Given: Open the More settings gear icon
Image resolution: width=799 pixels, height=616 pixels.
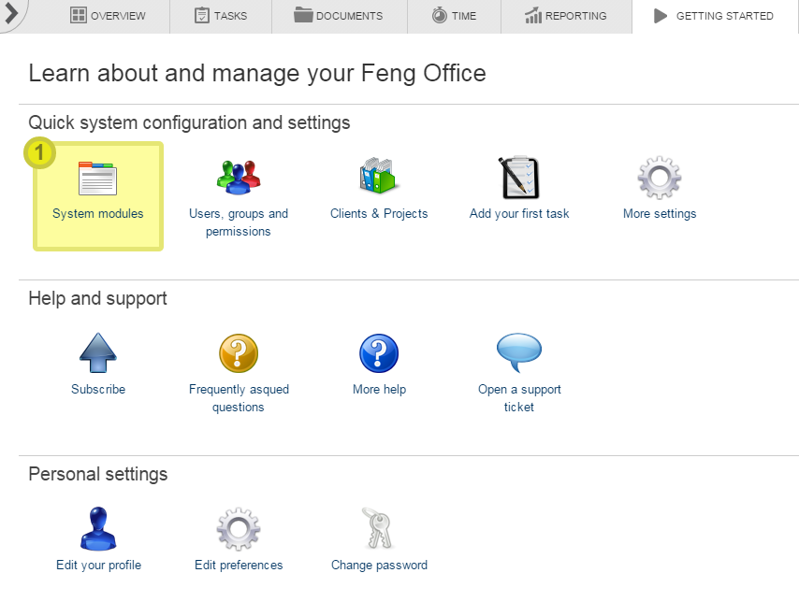Looking at the screenshot, I should click(660, 178).
